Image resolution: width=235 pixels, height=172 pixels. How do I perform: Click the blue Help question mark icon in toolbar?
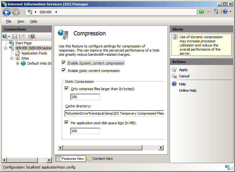(225, 12)
